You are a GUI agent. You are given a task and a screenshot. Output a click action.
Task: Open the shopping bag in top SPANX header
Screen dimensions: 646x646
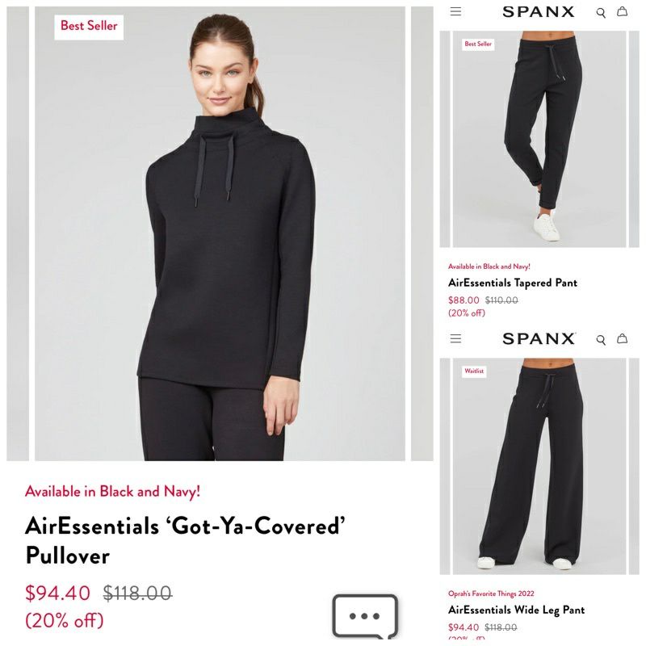[622, 11]
